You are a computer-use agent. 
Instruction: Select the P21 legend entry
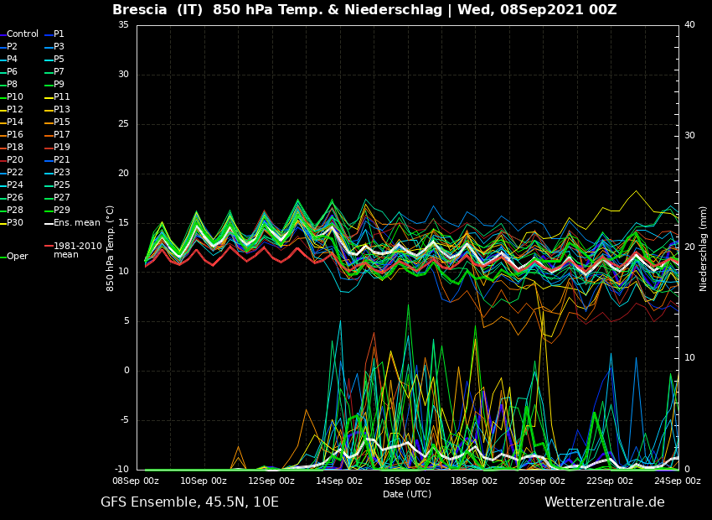click(x=57, y=159)
